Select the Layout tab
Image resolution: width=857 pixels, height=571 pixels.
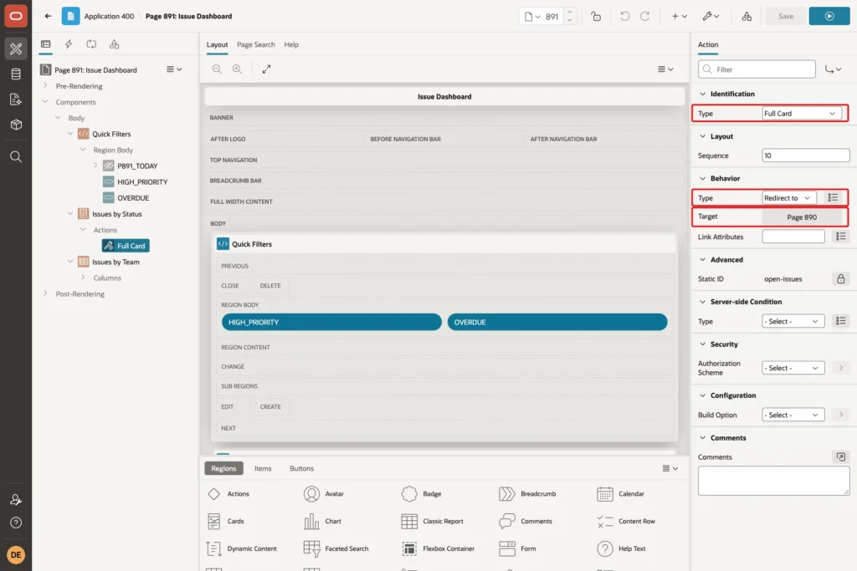coord(217,45)
